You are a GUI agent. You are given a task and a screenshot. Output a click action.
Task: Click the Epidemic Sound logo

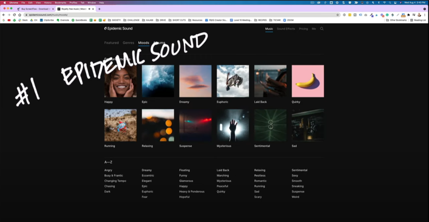tap(118, 28)
